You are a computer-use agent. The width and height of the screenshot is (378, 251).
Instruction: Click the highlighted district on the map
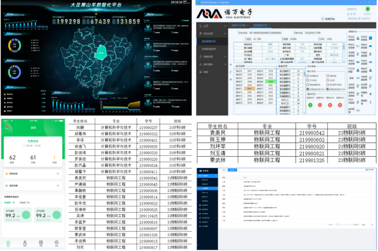[x=101, y=53]
